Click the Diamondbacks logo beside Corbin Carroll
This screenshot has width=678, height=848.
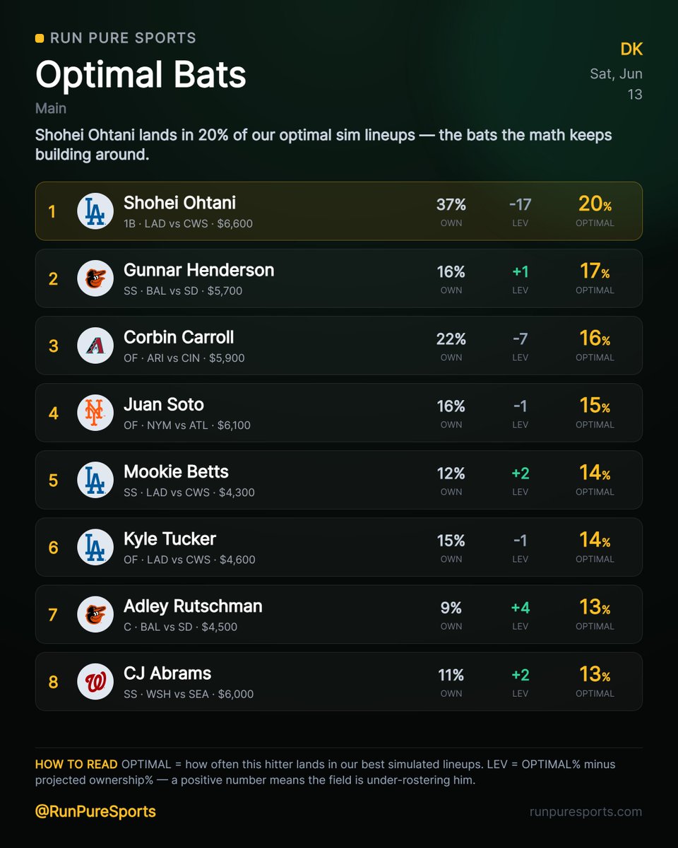click(95, 346)
